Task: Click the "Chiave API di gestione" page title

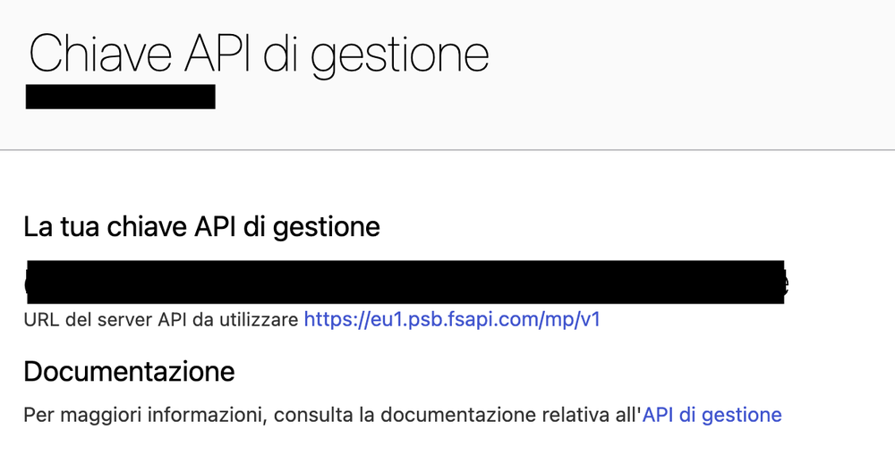Action: click(x=259, y=54)
